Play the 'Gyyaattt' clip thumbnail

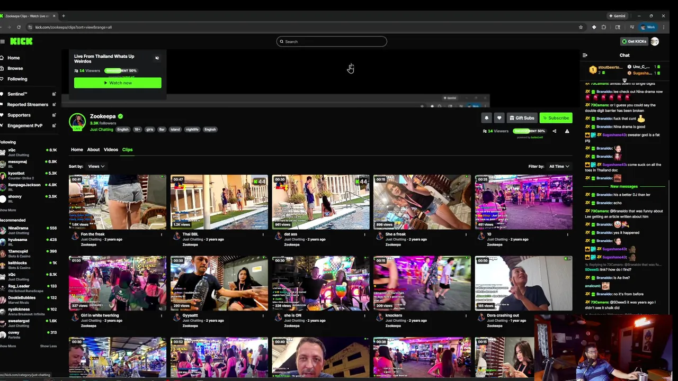pos(219,283)
